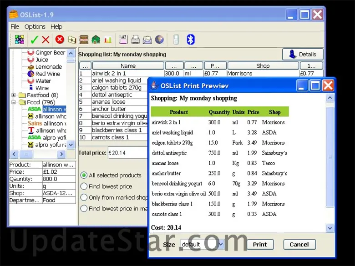Click the globe toolbar icon

159,40
